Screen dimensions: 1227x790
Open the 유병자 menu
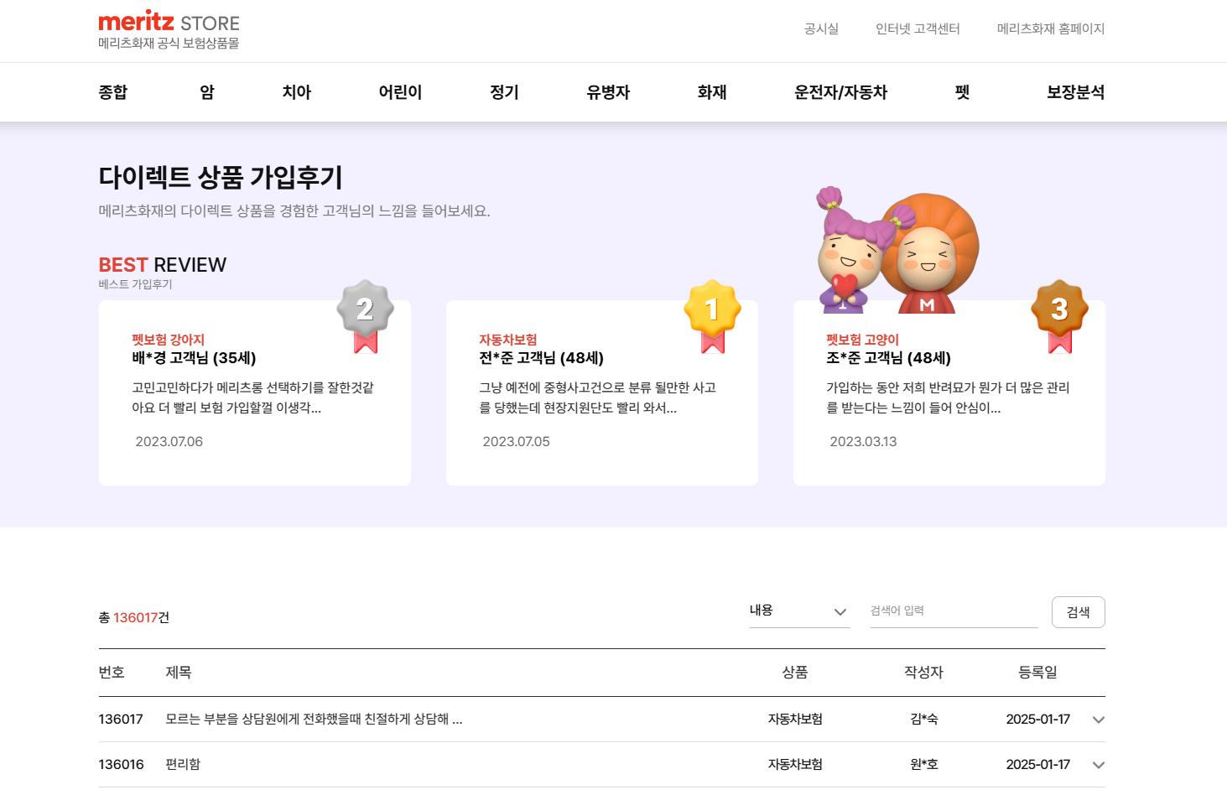point(608,92)
